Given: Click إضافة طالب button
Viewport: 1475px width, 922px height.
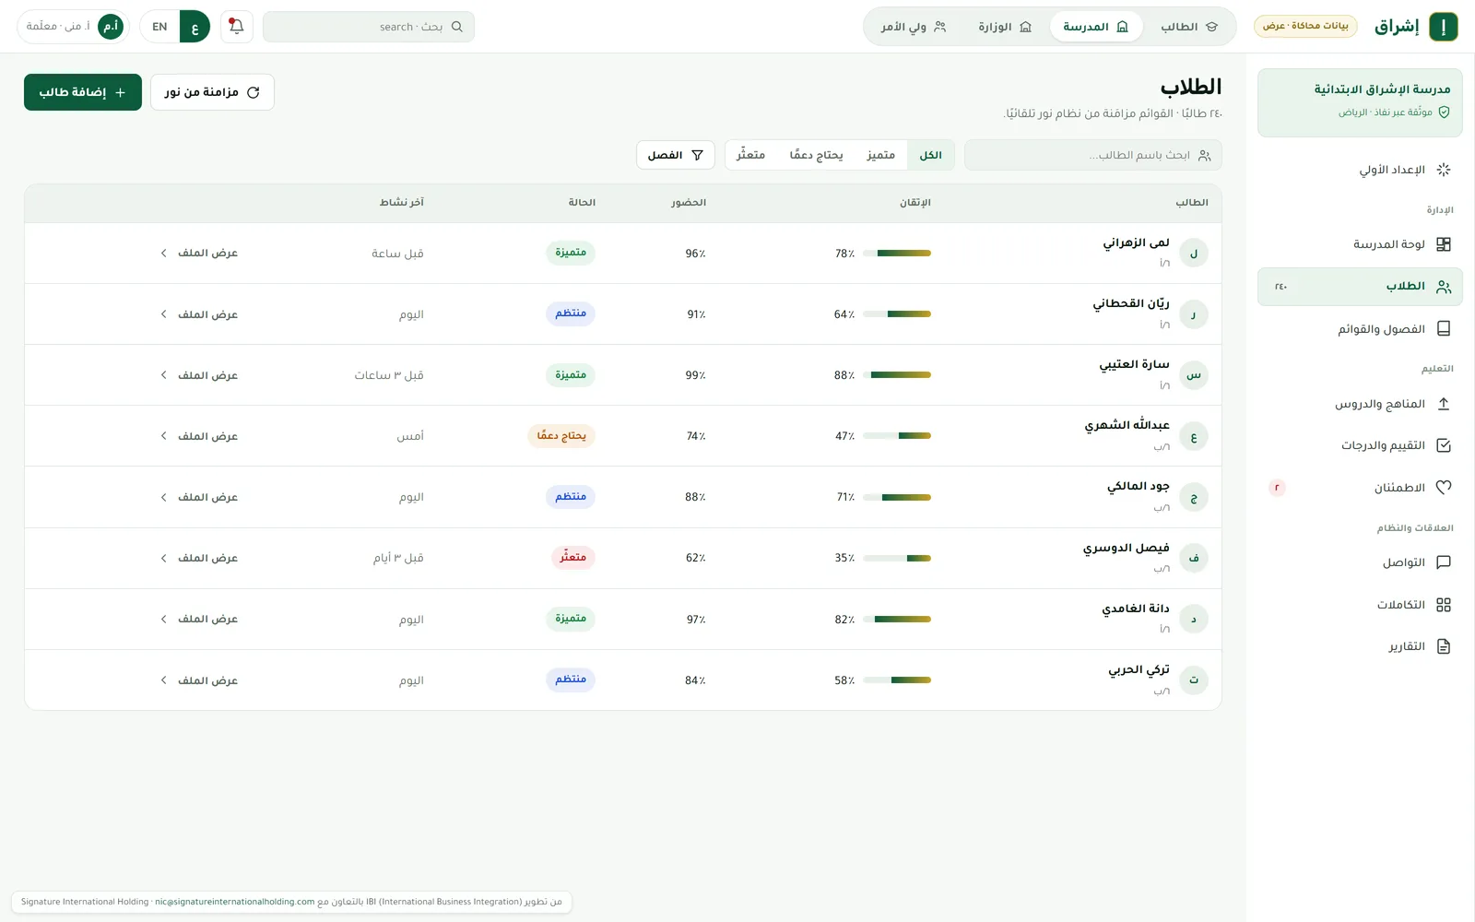Looking at the screenshot, I should coord(83,92).
